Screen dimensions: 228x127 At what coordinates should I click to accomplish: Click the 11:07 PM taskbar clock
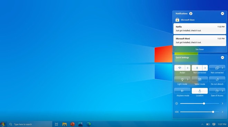pyautogui.click(x=222, y=124)
